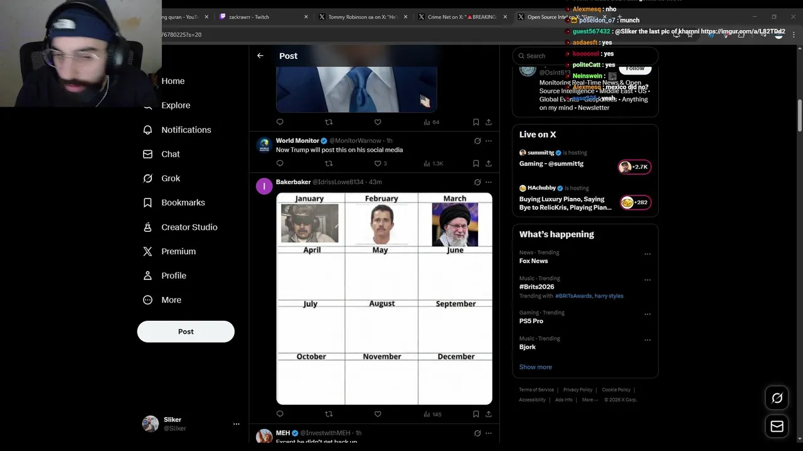The width and height of the screenshot is (803, 451).
Task: Open summit1g Gaming live broadcast
Action: [x=585, y=160]
